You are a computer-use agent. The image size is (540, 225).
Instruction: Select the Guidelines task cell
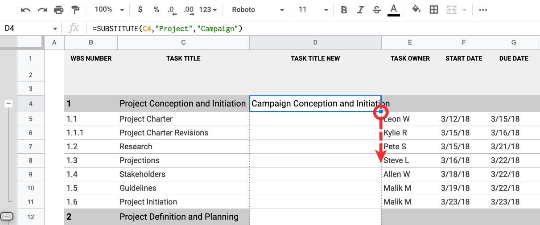[183, 188]
